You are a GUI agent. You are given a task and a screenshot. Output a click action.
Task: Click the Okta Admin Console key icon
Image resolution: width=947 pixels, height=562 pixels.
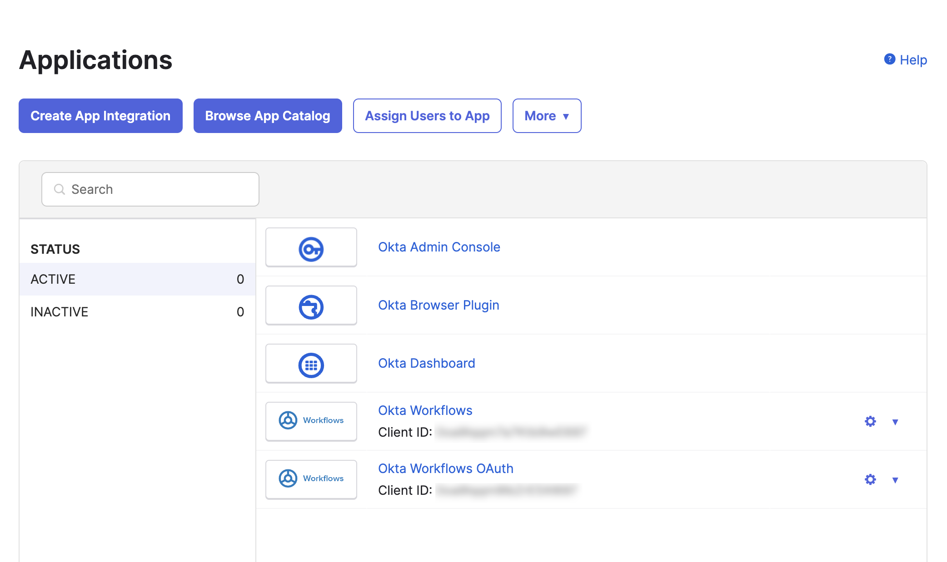point(311,247)
